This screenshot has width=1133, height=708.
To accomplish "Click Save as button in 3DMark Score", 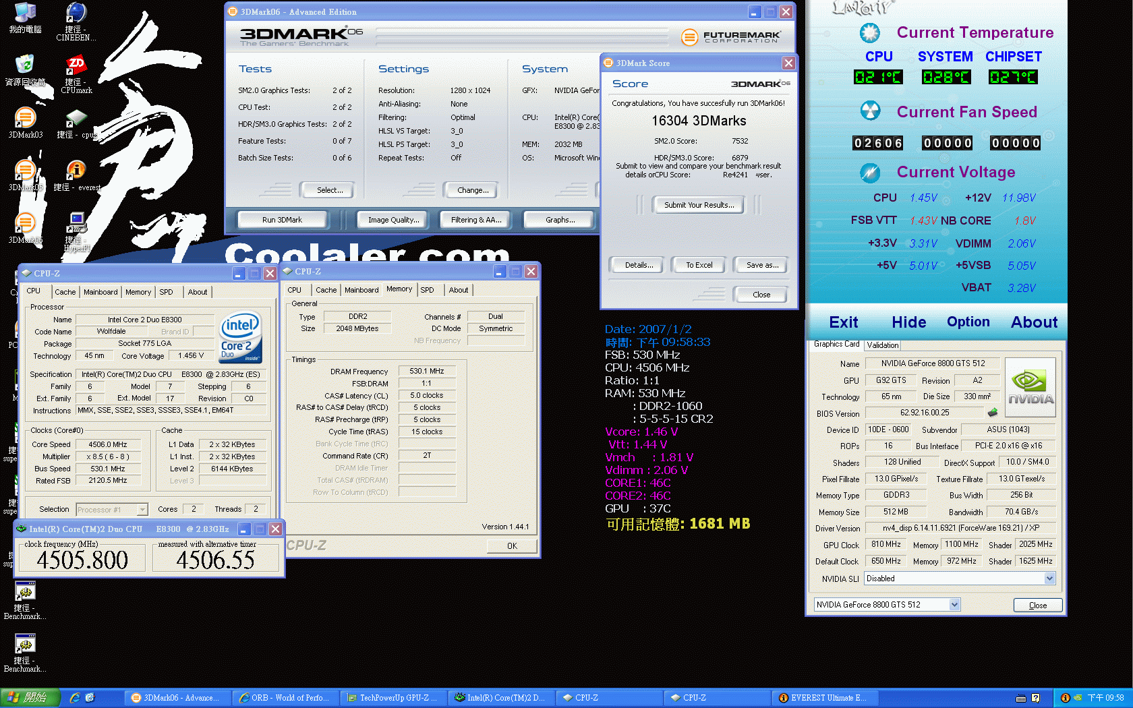I will point(762,265).
